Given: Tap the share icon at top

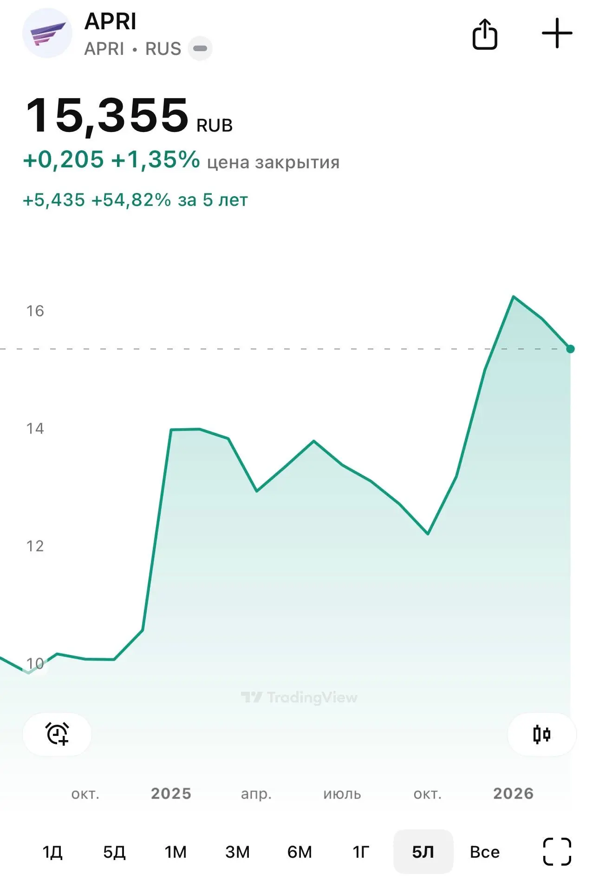Looking at the screenshot, I should point(485,34).
